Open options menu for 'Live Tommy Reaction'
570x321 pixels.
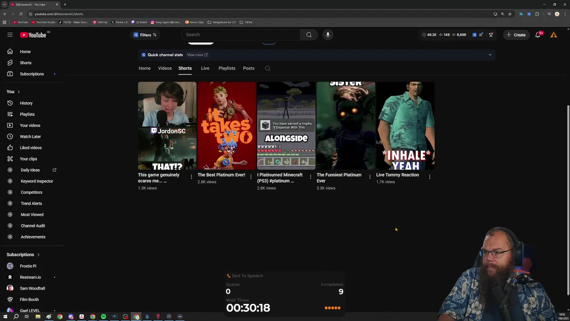[429, 177]
